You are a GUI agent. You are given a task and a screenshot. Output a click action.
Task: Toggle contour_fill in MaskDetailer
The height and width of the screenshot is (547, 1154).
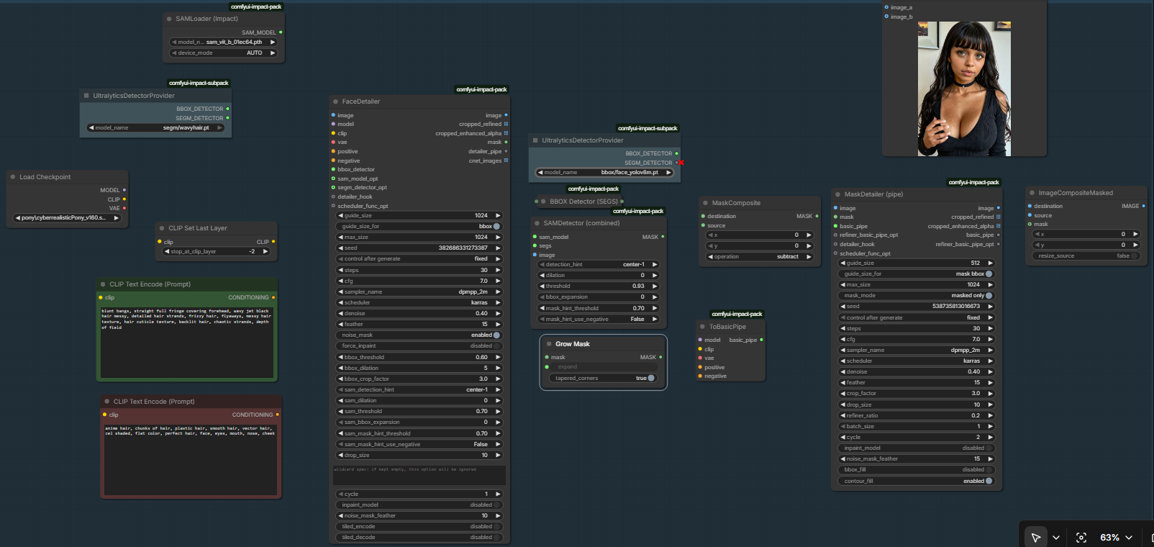click(x=988, y=481)
